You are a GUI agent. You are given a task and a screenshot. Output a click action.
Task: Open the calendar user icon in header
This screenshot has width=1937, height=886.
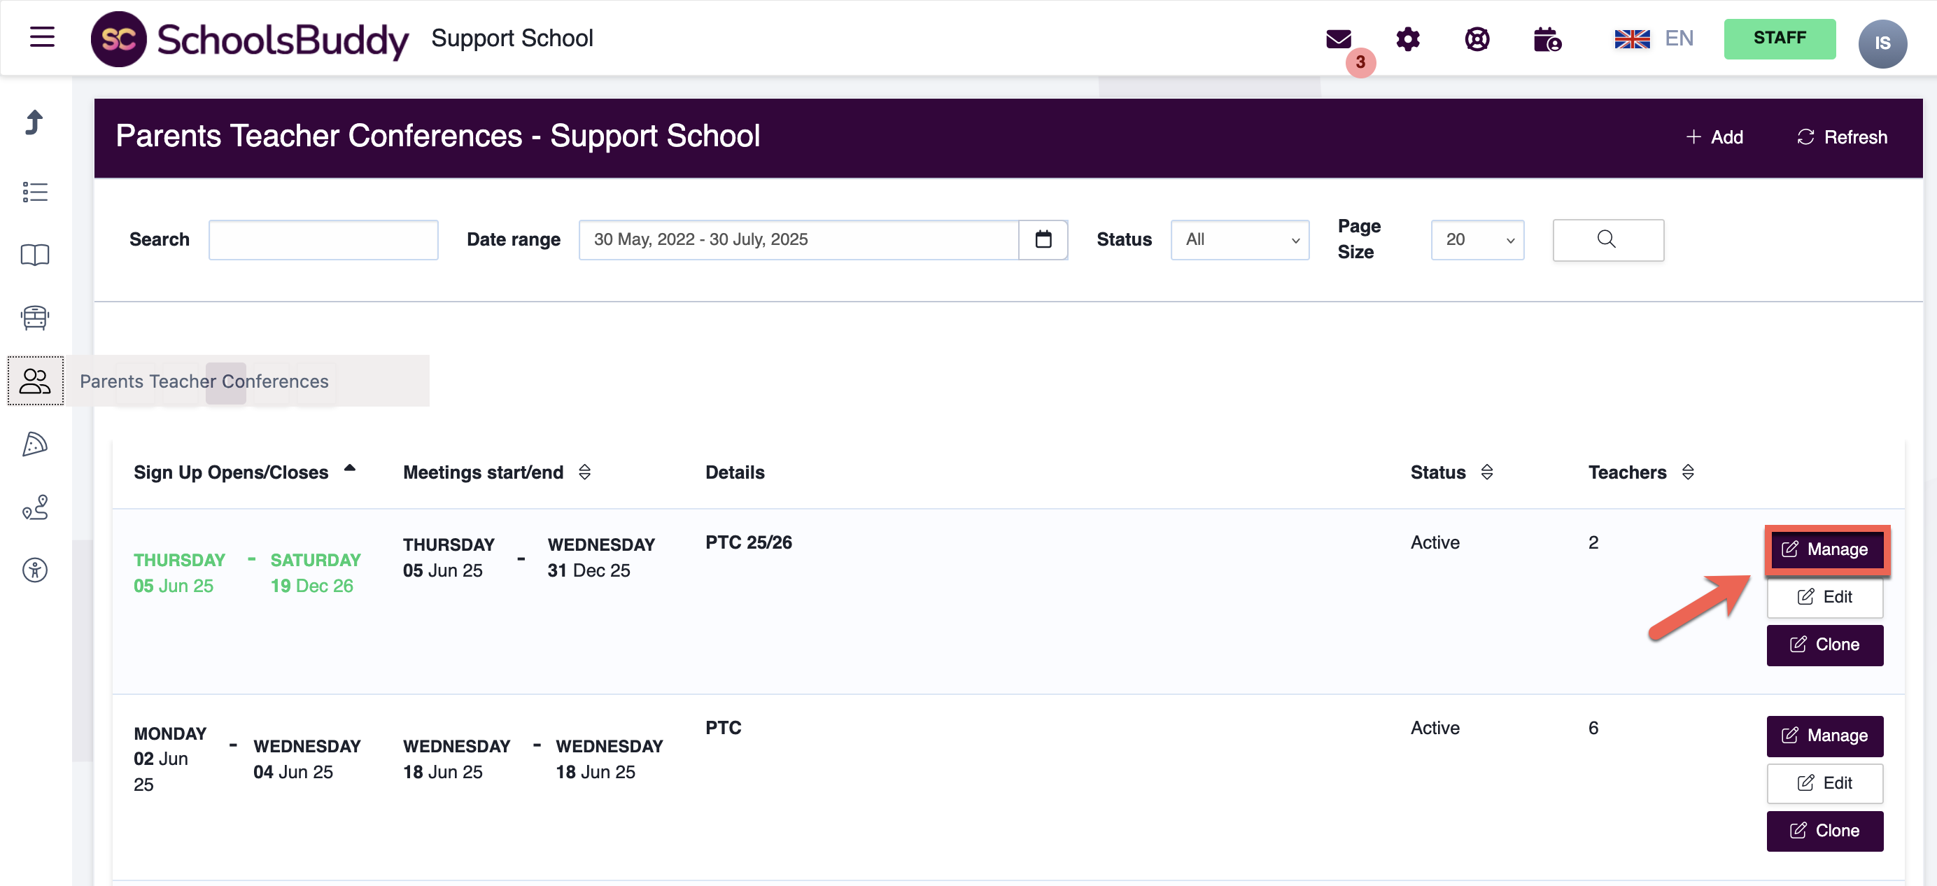1547,38
